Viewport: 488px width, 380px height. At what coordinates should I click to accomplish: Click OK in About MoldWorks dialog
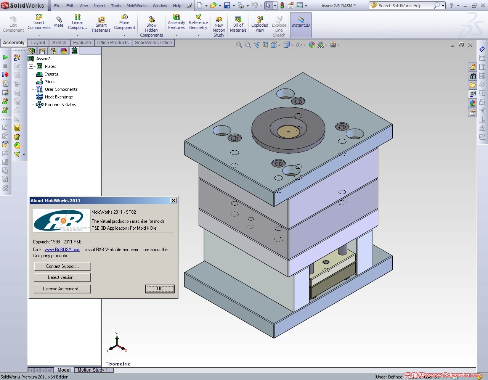tap(160, 289)
